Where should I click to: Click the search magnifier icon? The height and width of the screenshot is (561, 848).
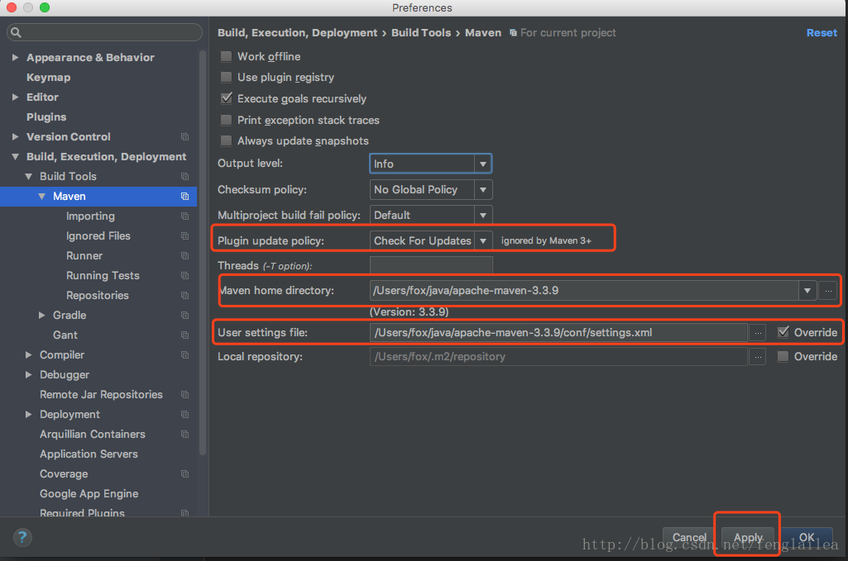tap(17, 32)
